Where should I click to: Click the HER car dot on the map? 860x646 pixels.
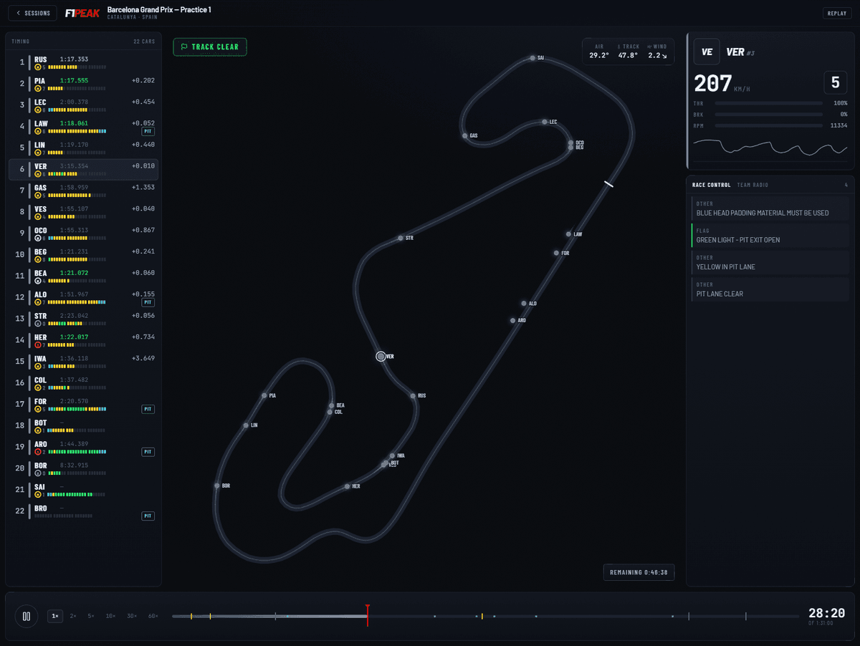tap(347, 486)
